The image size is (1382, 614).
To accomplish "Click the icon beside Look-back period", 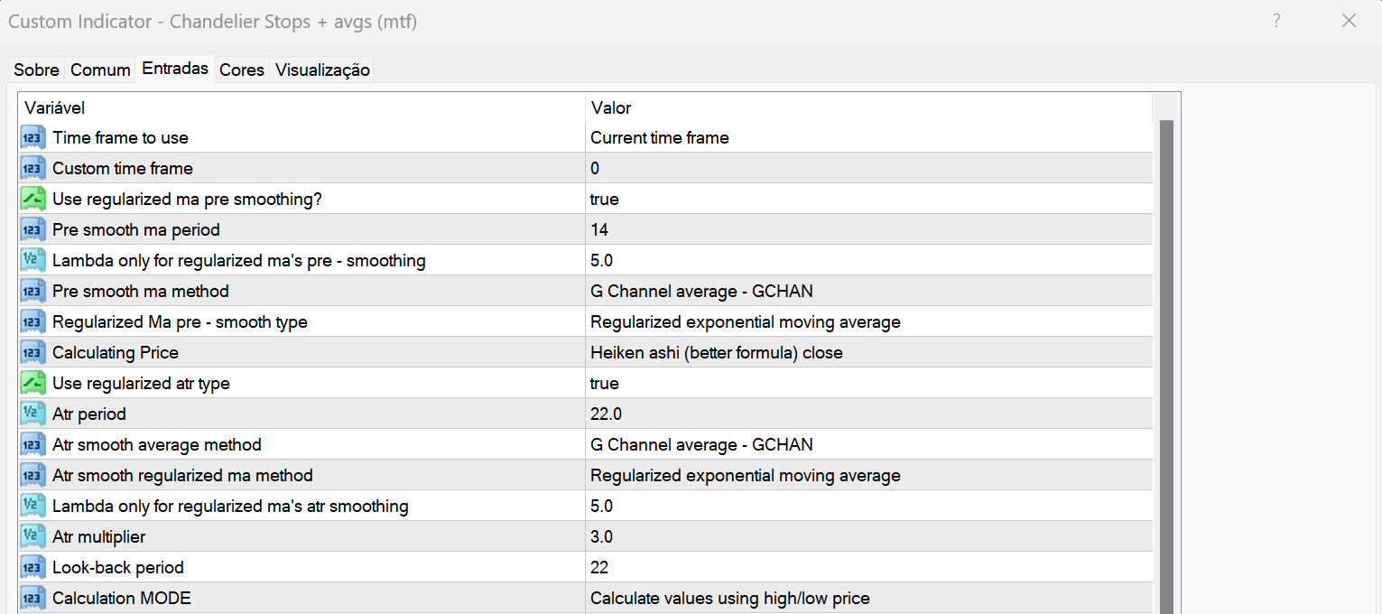I will coord(33,568).
